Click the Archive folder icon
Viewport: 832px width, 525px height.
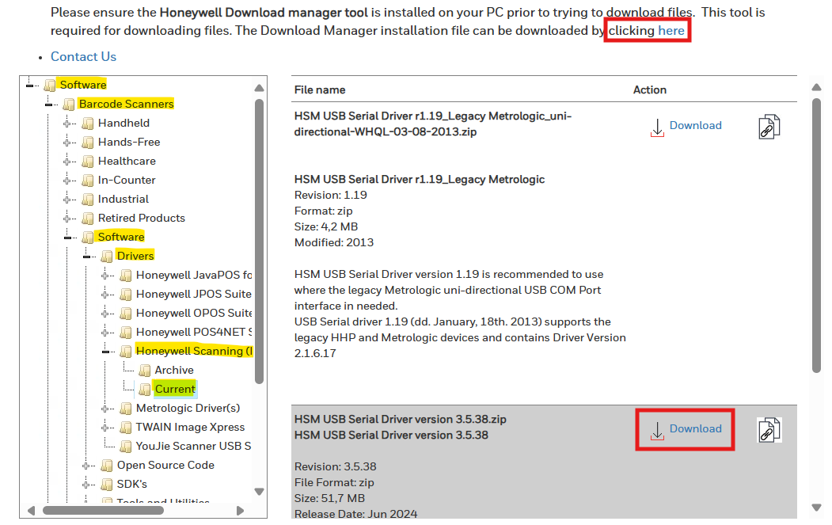[x=145, y=370]
